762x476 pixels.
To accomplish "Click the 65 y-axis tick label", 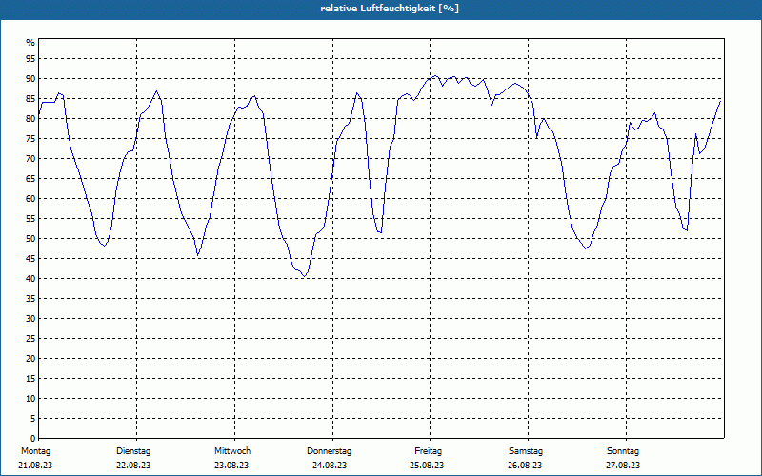I will (x=30, y=179).
